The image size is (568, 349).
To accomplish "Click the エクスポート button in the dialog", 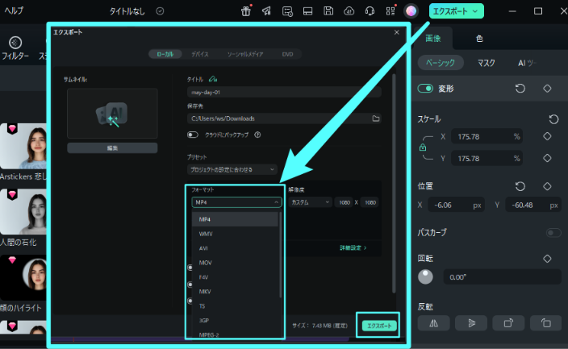I will pyautogui.click(x=379, y=326).
